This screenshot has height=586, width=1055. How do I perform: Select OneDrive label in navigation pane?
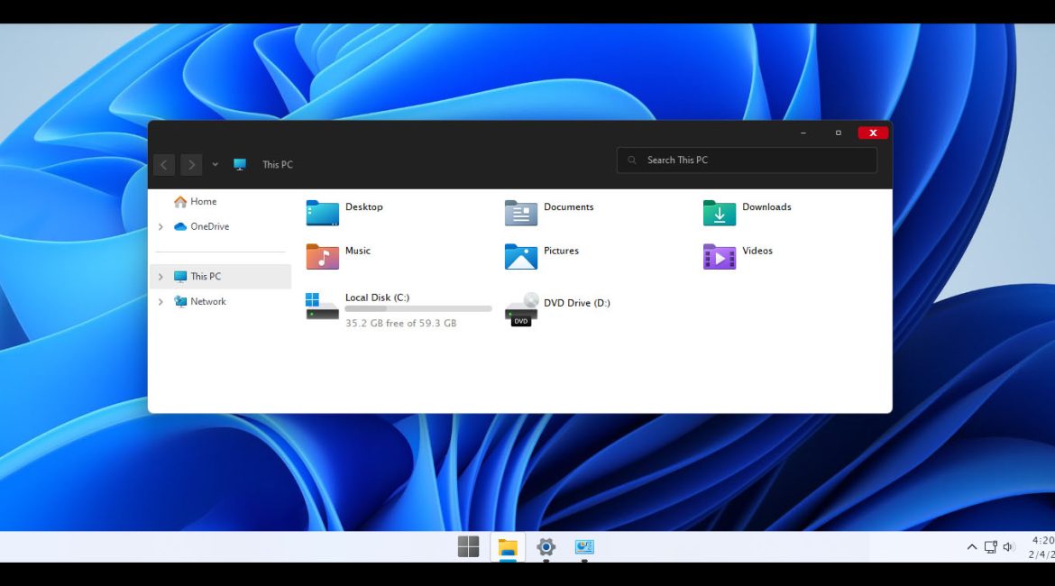pyautogui.click(x=209, y=226)
